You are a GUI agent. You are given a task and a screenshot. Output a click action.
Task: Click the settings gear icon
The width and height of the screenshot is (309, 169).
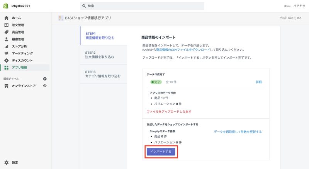(6, 163)
